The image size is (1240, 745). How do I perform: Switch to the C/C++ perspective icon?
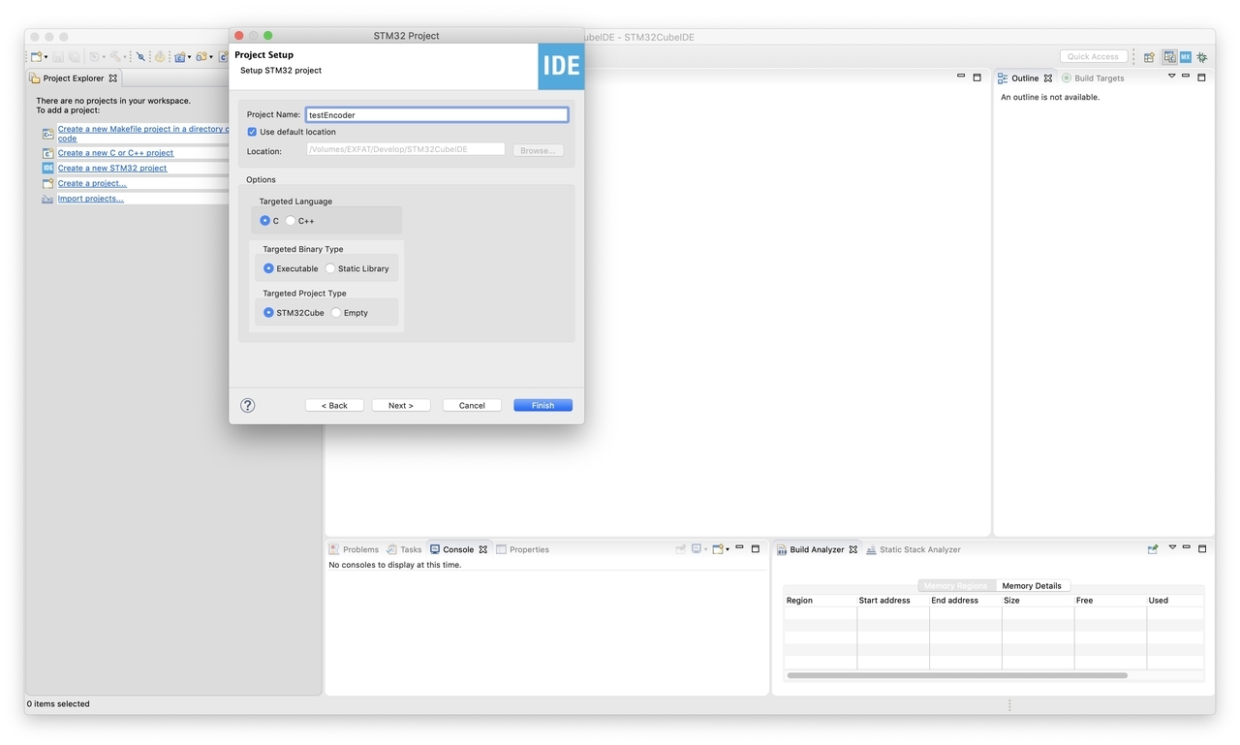1169,57
